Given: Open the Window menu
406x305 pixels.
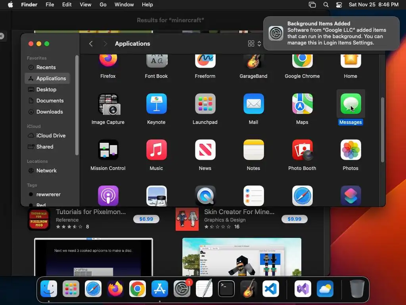Looking at the screenshot, I should tap(124, 5).
